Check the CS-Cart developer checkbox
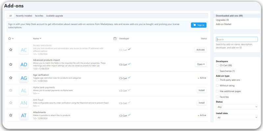 pos(217,65)
